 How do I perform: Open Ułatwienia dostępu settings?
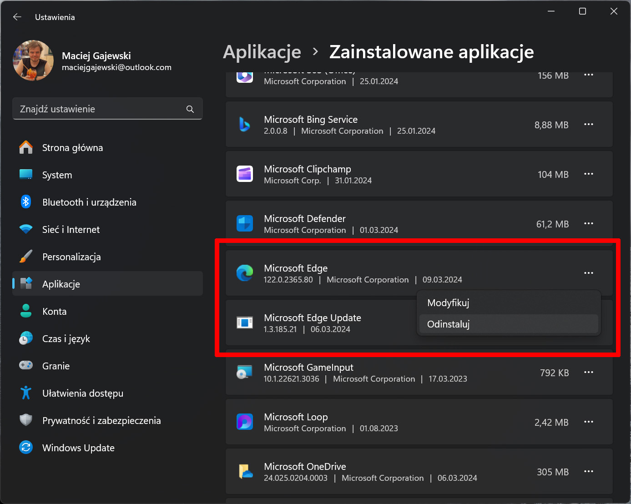pos(107,393)
